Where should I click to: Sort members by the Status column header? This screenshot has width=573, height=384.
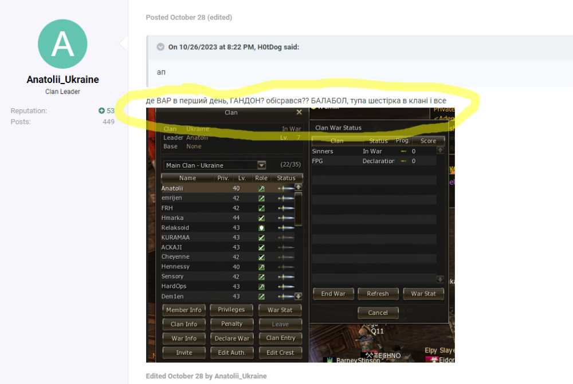coord(286,178)
